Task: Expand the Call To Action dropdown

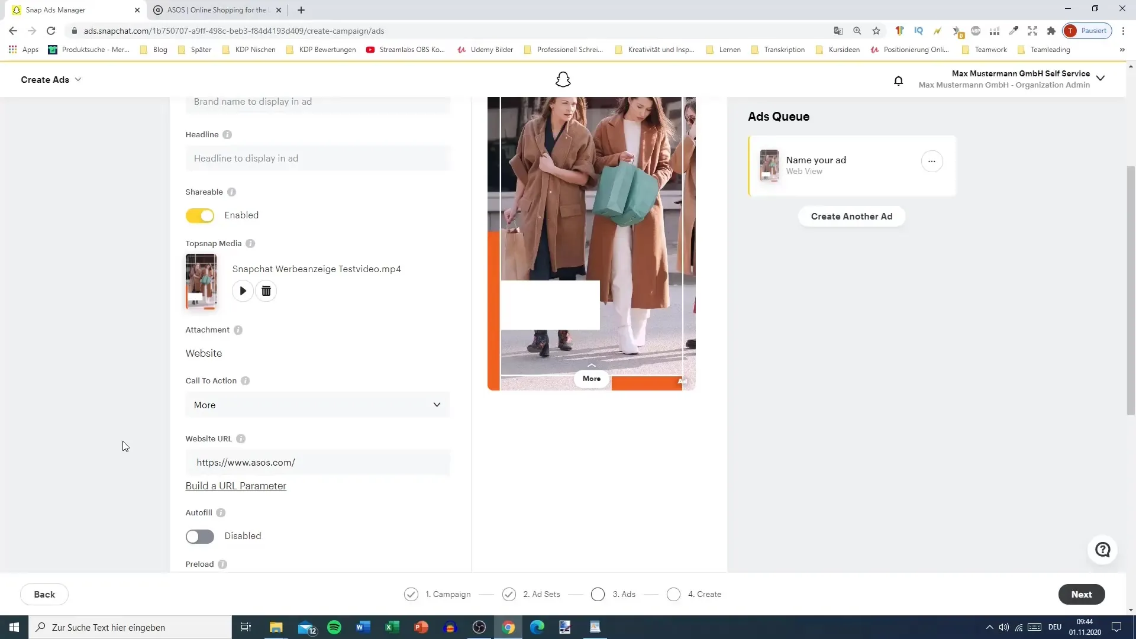Action: pyautogui.click(x=318, y=405)
